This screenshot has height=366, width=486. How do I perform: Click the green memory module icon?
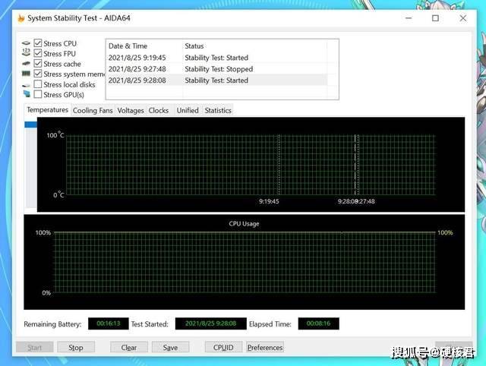point(27,74)
